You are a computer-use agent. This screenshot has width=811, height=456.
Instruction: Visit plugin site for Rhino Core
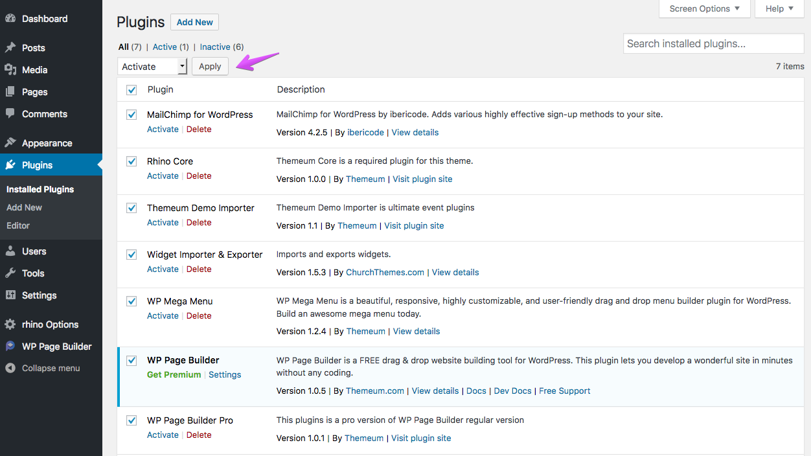coord(422,179)
